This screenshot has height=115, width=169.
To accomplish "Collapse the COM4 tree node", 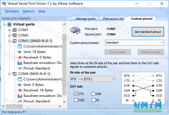I will pyautogui.click(x=9, y=74).
